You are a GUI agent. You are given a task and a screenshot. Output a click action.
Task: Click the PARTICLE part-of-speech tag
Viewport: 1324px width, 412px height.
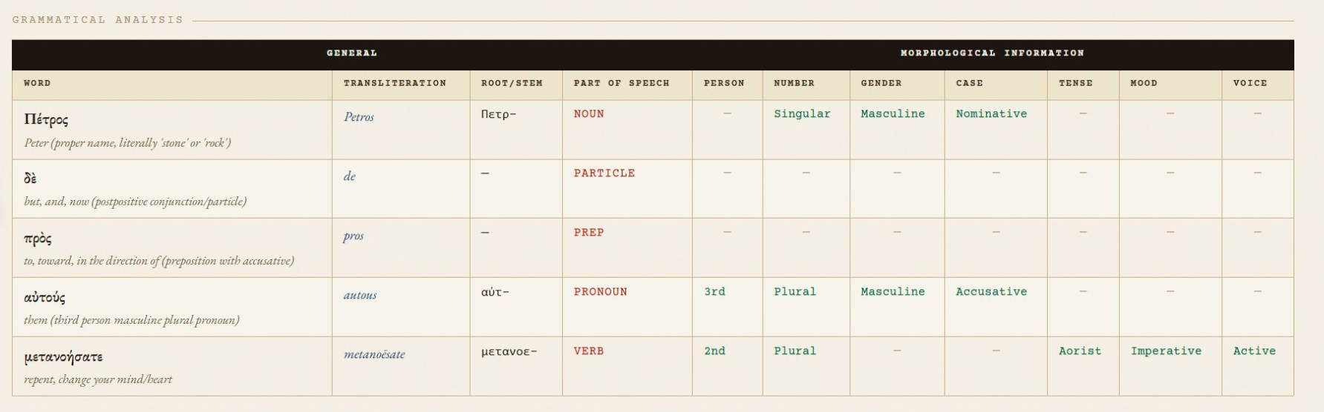coord(604,173)
